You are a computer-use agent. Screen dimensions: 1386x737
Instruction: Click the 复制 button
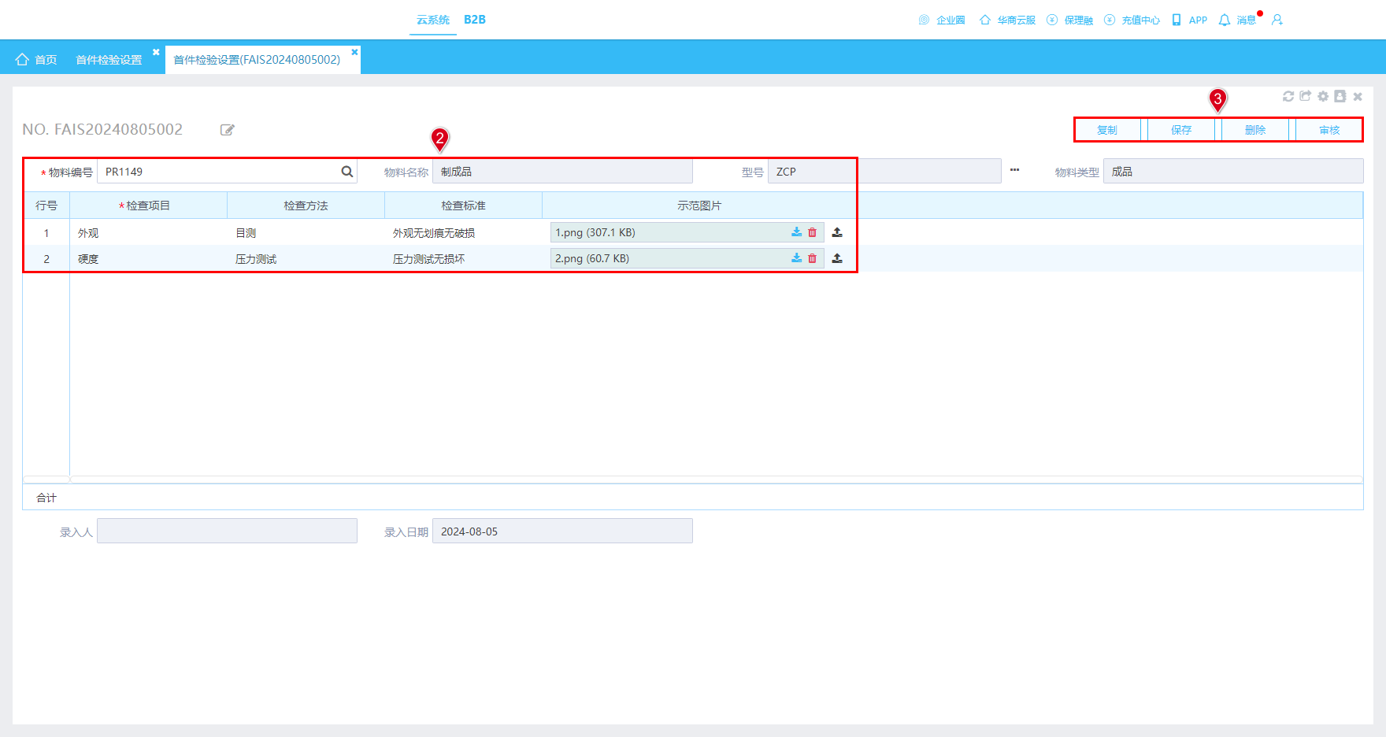click(1107, 130)
